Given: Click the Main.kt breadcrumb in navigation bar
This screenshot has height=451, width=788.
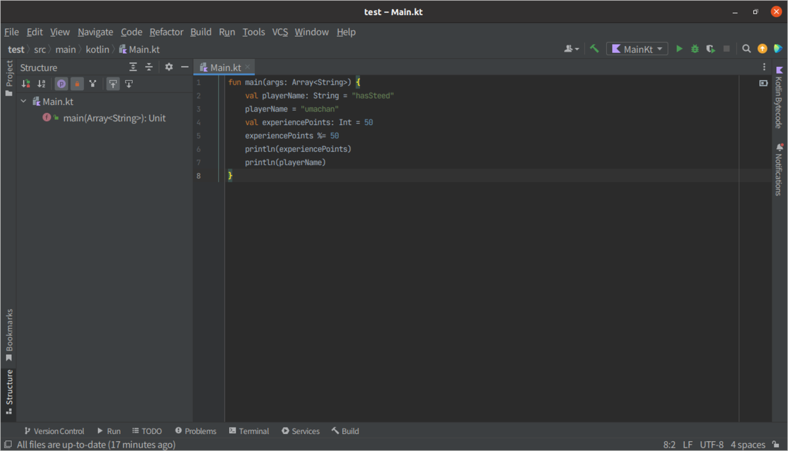Looking at the screenshot, I should 139,49.
